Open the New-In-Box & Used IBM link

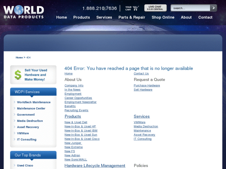(x=81, y=131)
